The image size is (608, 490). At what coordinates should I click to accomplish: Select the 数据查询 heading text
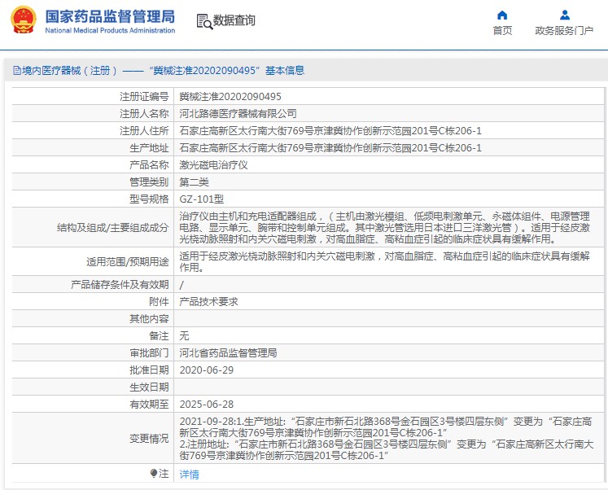[234, 20]
